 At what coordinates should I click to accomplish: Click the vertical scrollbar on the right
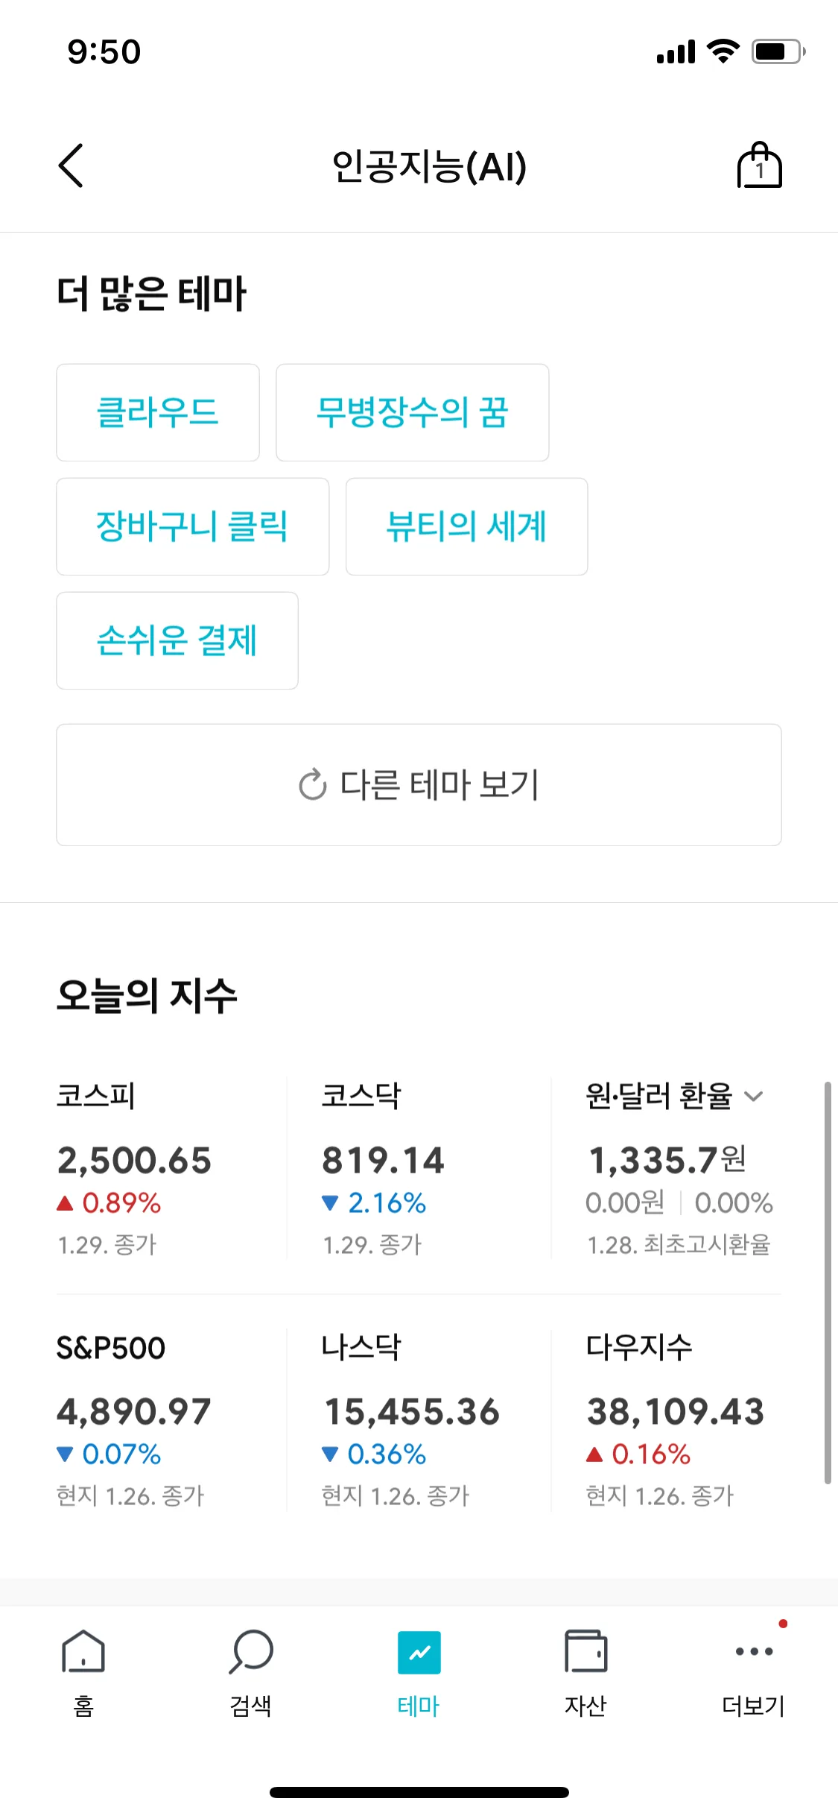click(x=827, y=1282)
